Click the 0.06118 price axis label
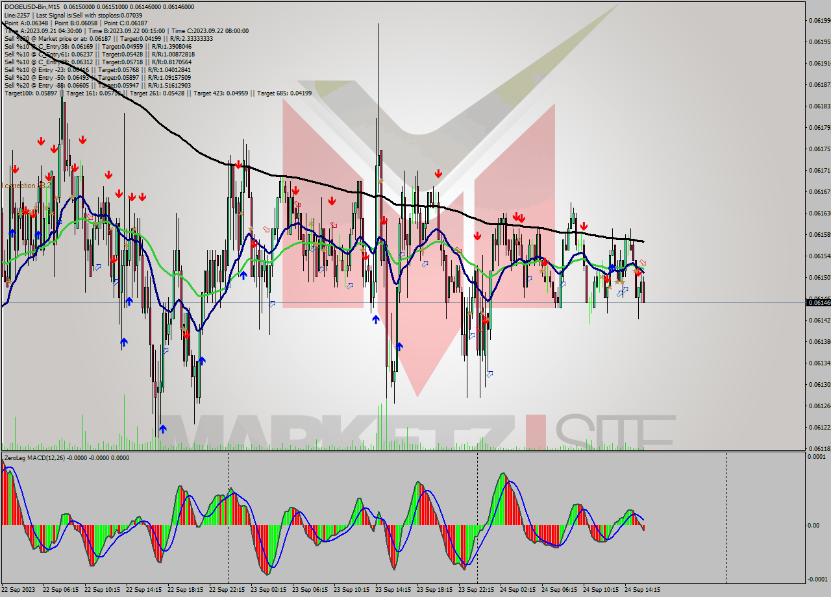This screenshot has width=831, height=597. pos(819,448)
